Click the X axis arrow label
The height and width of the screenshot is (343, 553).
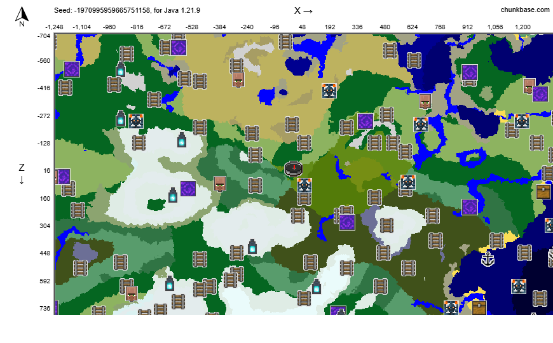point(303,10)
